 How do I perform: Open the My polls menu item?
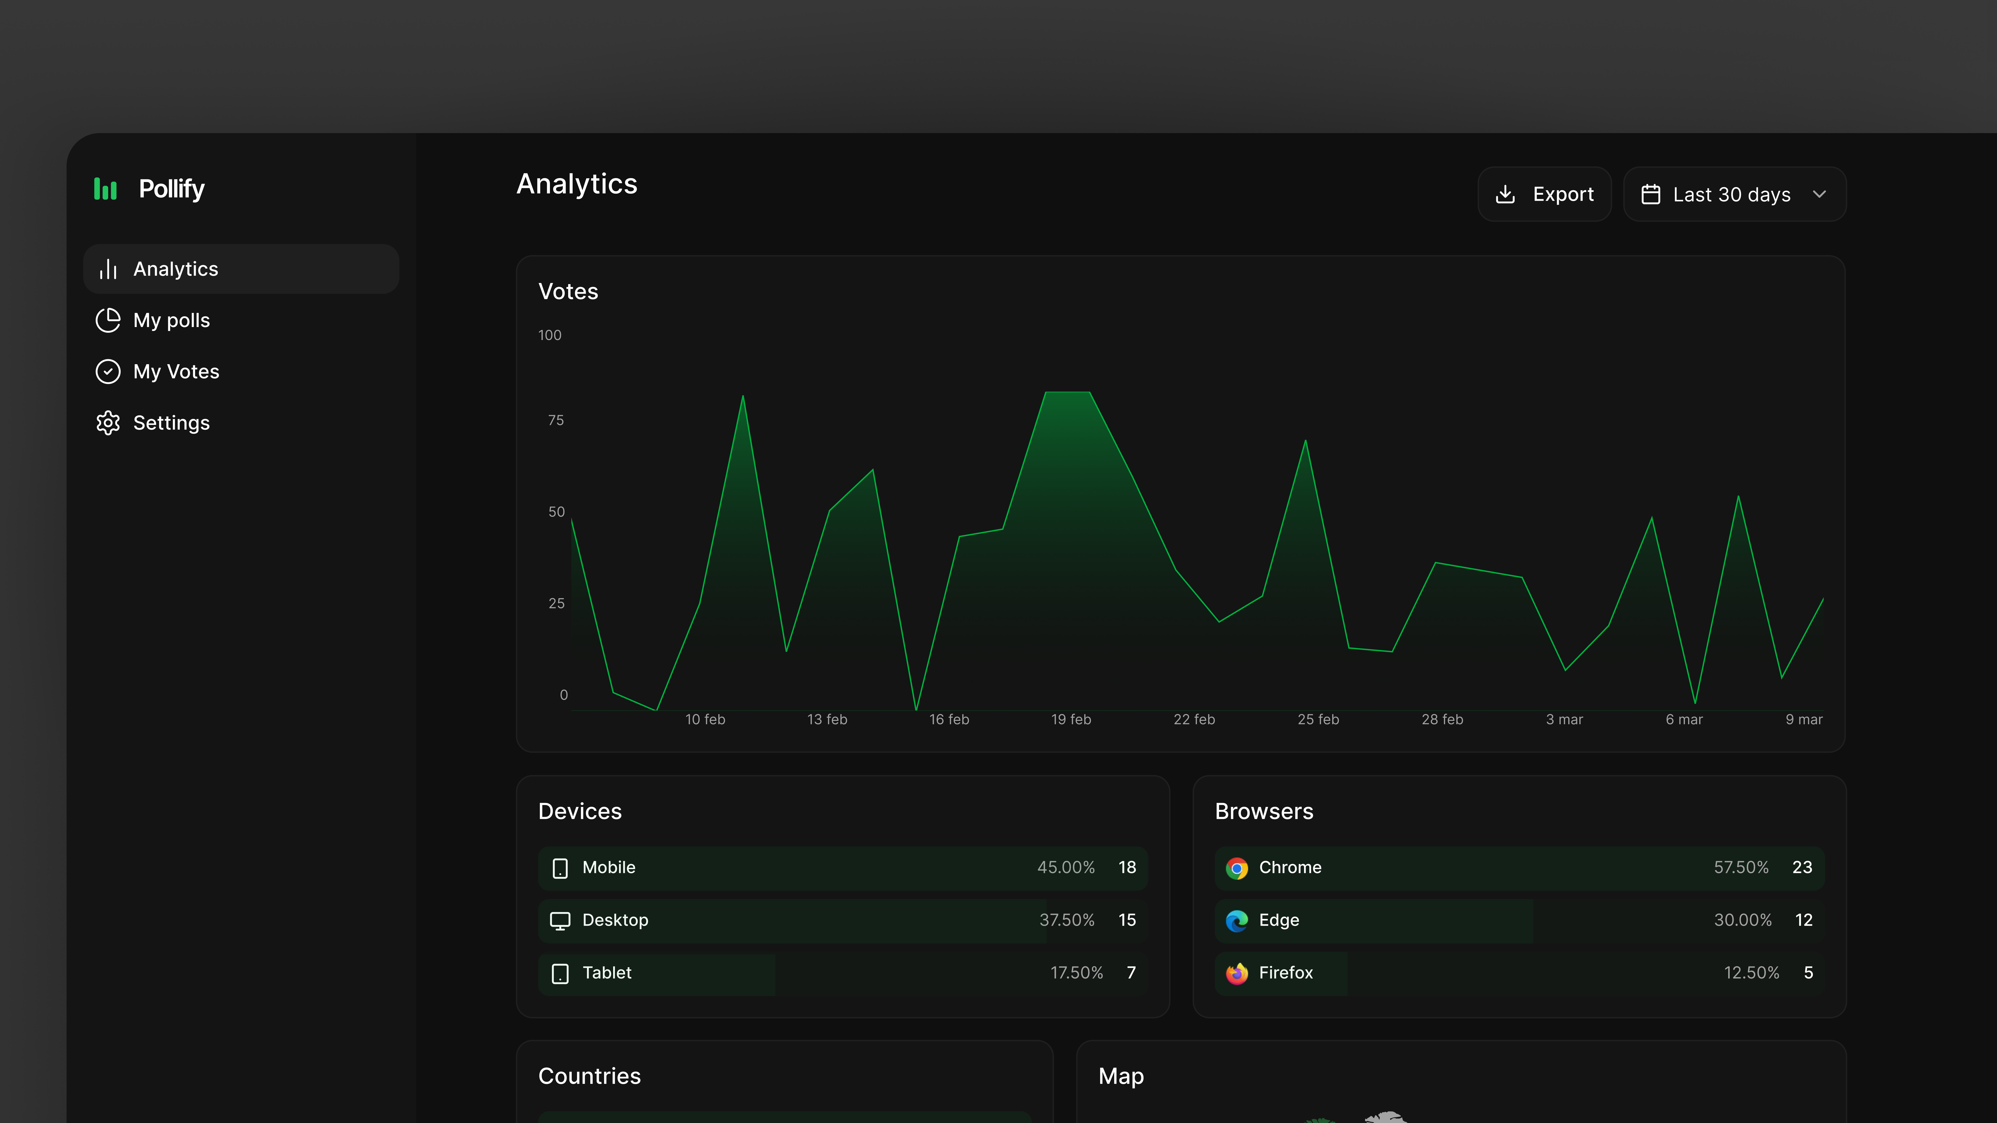[171, 320]
